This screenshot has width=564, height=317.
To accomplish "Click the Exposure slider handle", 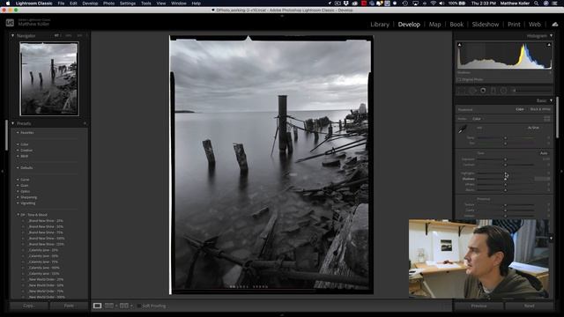I will pos(505,159).
